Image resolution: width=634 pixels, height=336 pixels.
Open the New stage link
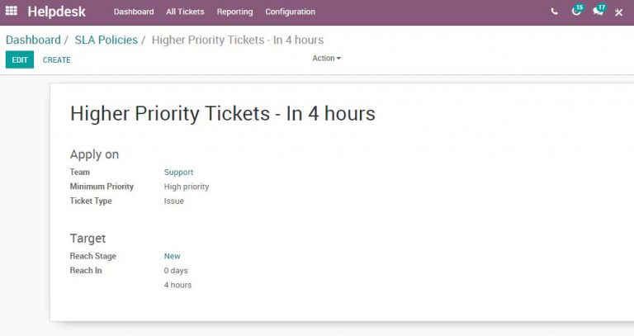point(172,257)
